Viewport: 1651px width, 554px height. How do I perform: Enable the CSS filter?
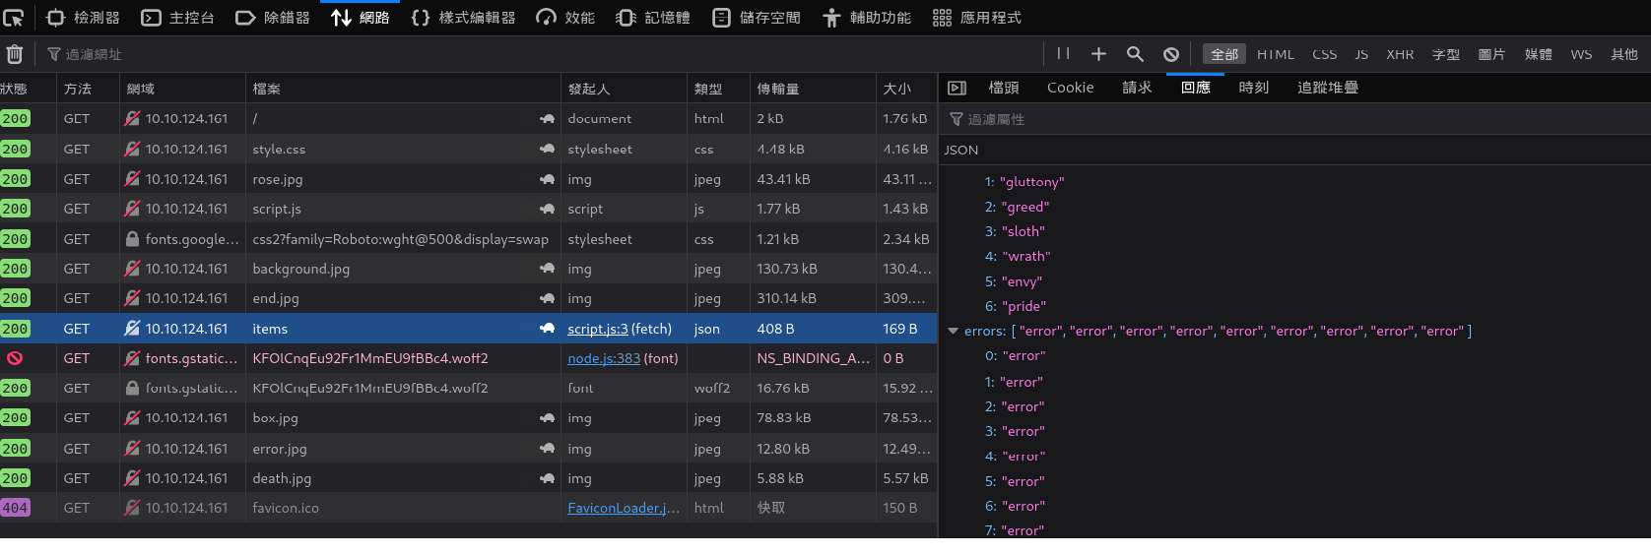coord(1324,54)
